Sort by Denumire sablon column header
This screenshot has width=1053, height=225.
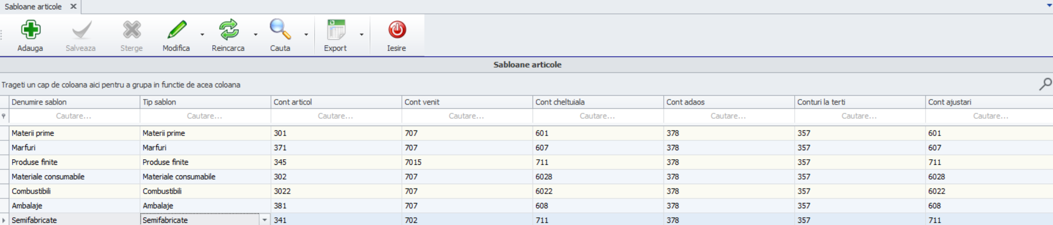[74, 102]
